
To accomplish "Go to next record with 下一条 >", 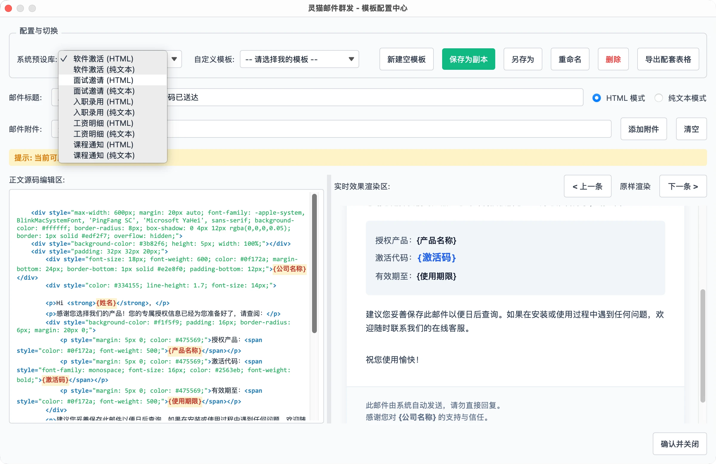I will pos(683,186).
